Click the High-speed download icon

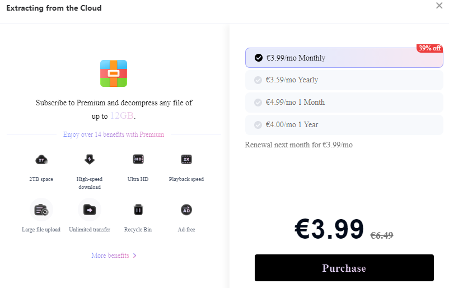(90, 159)
